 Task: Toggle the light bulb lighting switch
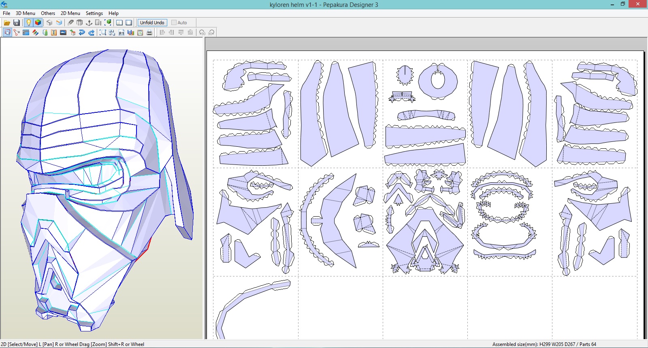point(28,23)
